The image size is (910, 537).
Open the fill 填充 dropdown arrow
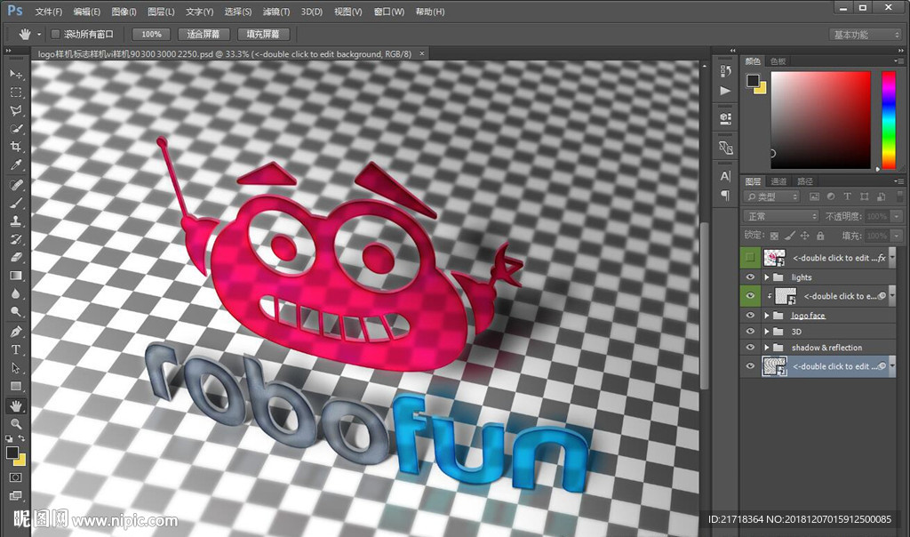point(897,236)
